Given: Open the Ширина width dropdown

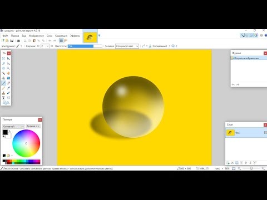Looking at the screenshot, I should point(47,46).
